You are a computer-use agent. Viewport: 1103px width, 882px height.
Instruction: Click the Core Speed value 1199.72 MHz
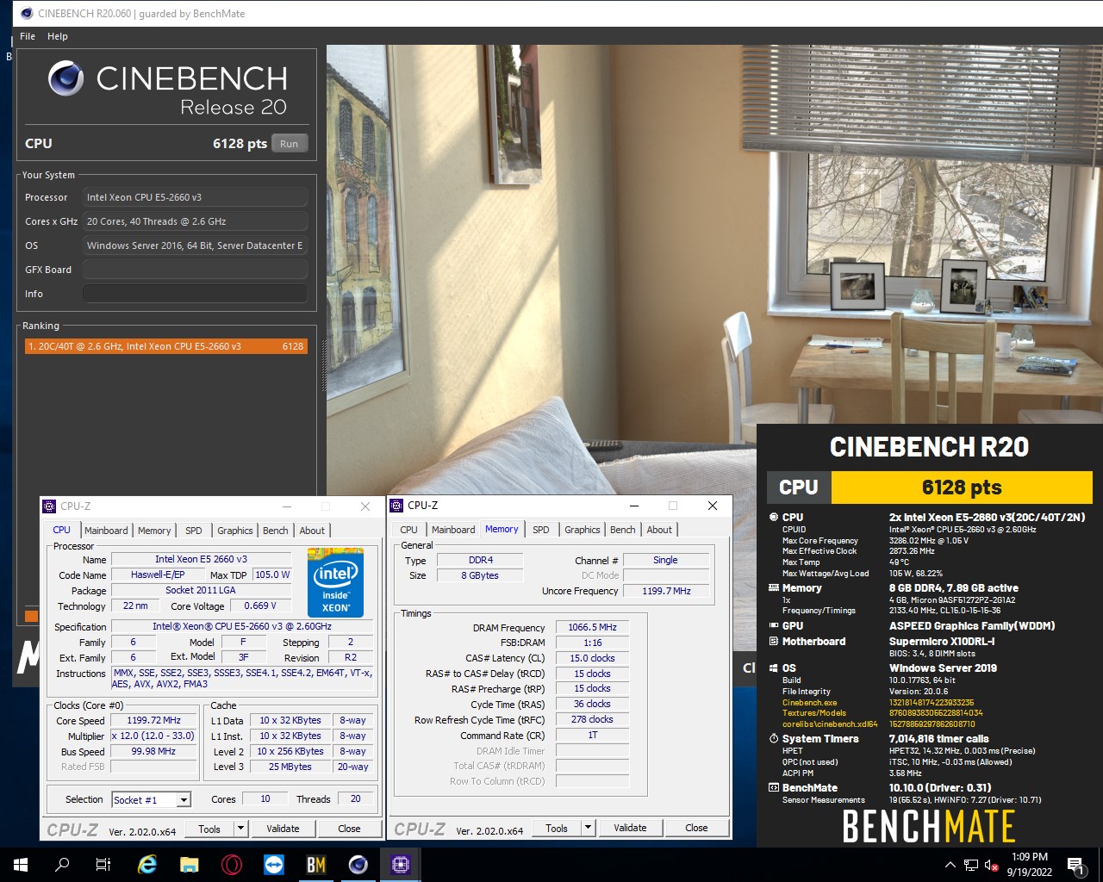tap(154, 721)
